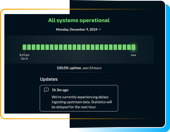Viewport: 170px width, 132px height.
Task: Click the "1h 3m ago" update timestamp
Action: point(60,90)
